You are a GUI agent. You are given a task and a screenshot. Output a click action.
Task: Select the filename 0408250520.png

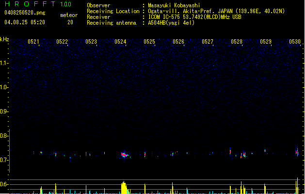25,13
